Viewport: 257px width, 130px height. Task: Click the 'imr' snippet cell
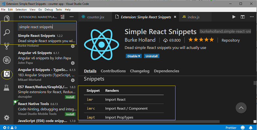coord(90,99)
